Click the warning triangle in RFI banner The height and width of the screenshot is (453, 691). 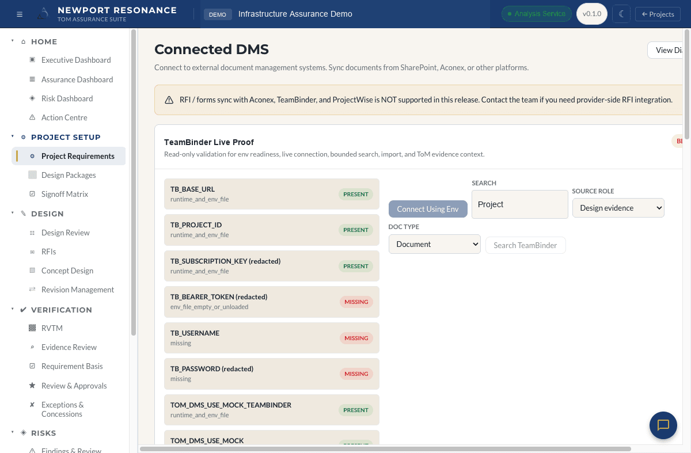tap(169, 100)
